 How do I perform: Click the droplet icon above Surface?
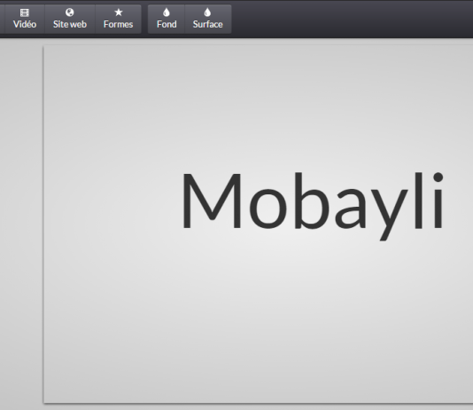[x=207, y=12]
